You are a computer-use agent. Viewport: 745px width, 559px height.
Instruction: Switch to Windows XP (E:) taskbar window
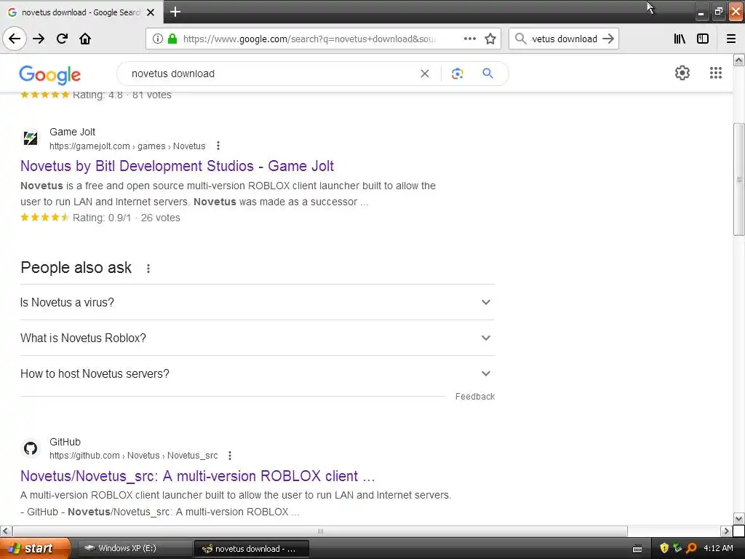coord(134,549)
